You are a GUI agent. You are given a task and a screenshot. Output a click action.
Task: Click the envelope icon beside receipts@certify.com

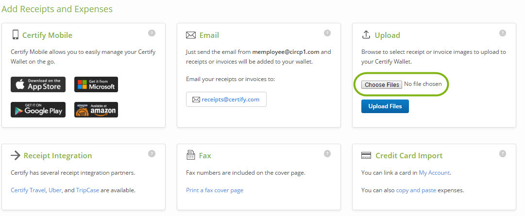196,100
